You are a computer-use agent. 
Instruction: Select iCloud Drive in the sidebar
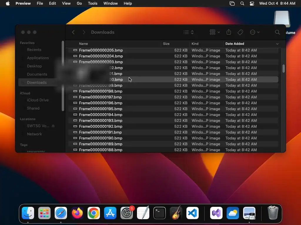click(x=38, y=100)
